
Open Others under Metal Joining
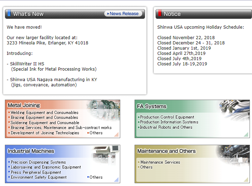(x=96, y=133)
